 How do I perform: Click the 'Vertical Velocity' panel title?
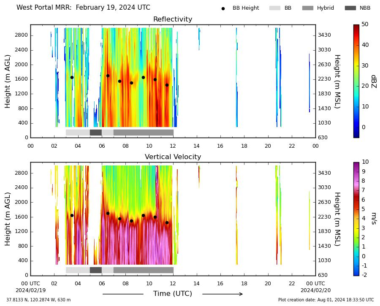tap(173, 157)
